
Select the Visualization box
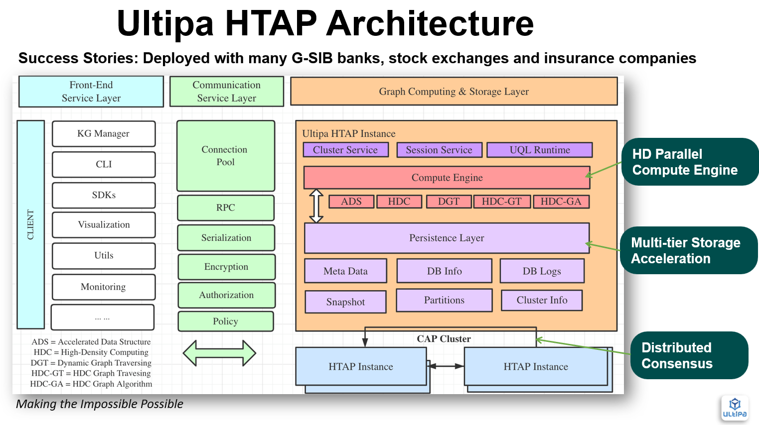[x=103, y=224]
